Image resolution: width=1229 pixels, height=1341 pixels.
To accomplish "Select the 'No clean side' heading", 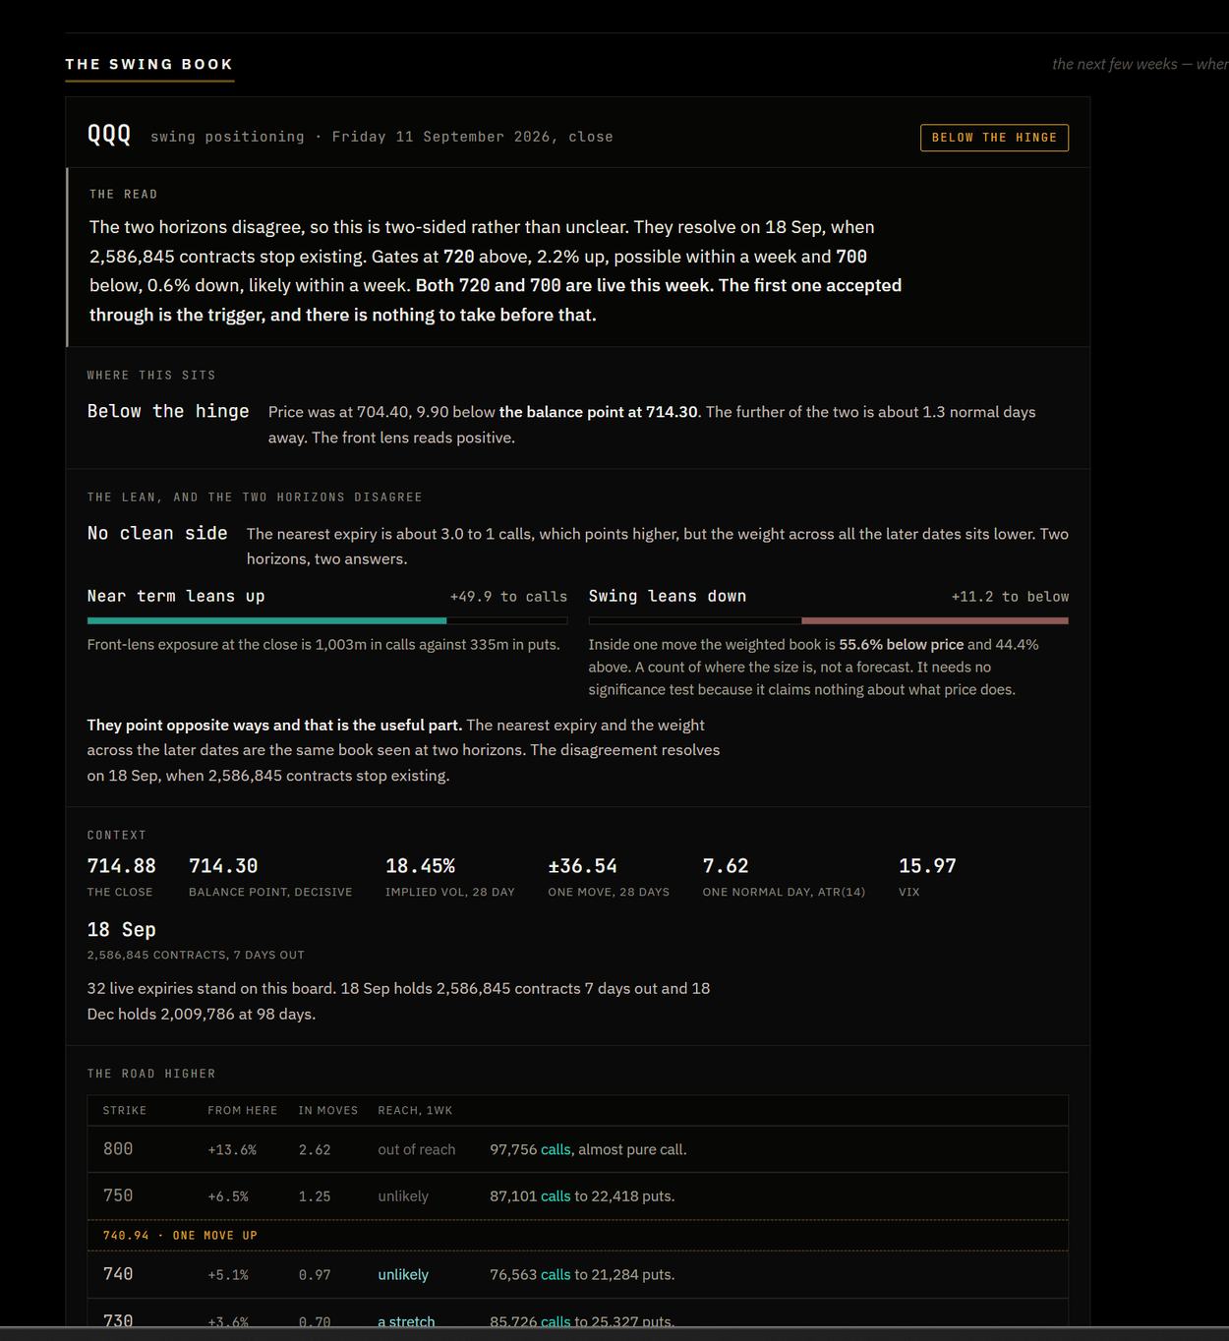I will coord(157,534).
